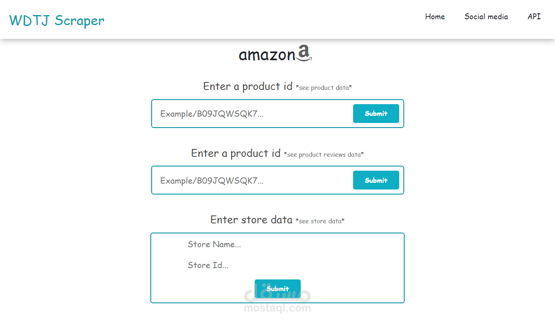
Task: Open the API nav link
Action: click(x=534, y=17)
